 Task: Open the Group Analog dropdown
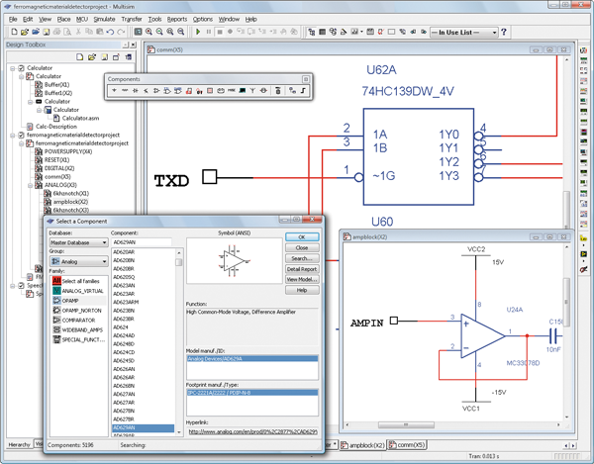pyautogui.click(x=103, y=262)
